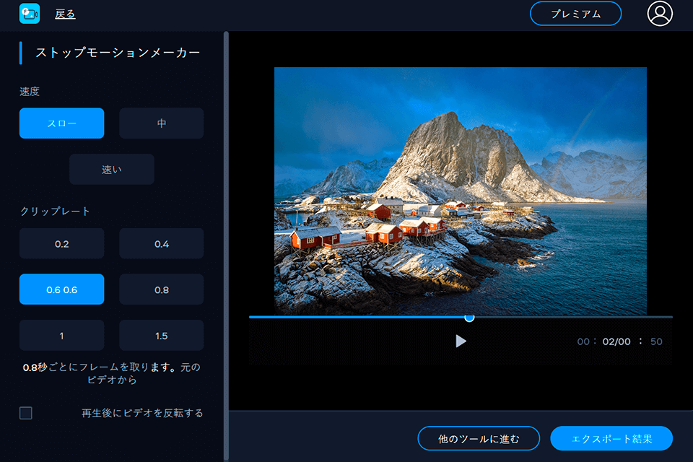Screen dimensions: 693x462
Task: Click エクスポート結果 to export the result
Action: click(612, 438)
